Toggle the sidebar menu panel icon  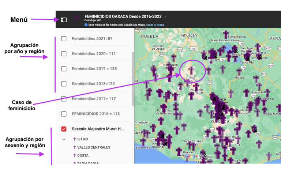pos(64,20)
